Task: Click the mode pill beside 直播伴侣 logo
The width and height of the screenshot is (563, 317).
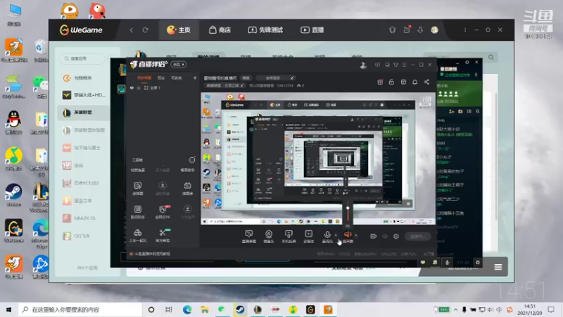Action: 179,64
